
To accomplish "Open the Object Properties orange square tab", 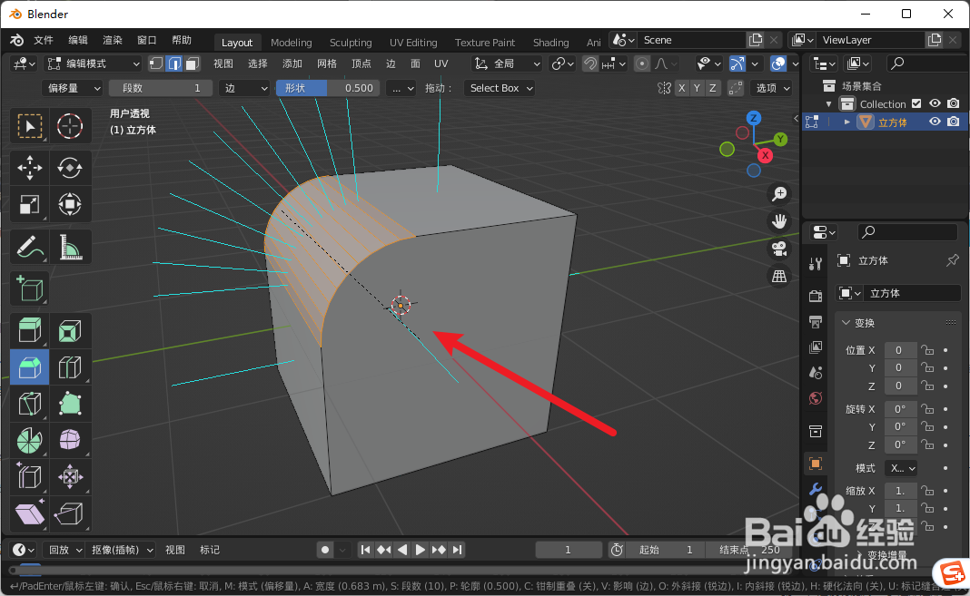I will click(815, 464).
